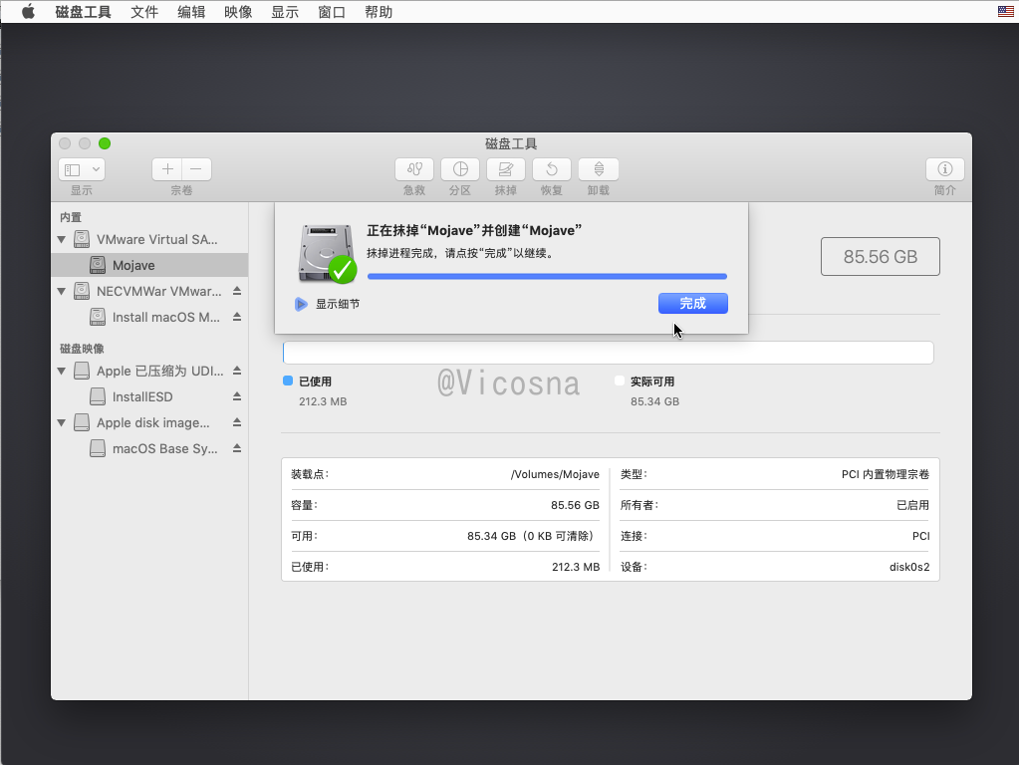Viewport: 1019px width, 765px height.
Task: Click the 已启用 owners value
Action: click(x=913, y=505)
